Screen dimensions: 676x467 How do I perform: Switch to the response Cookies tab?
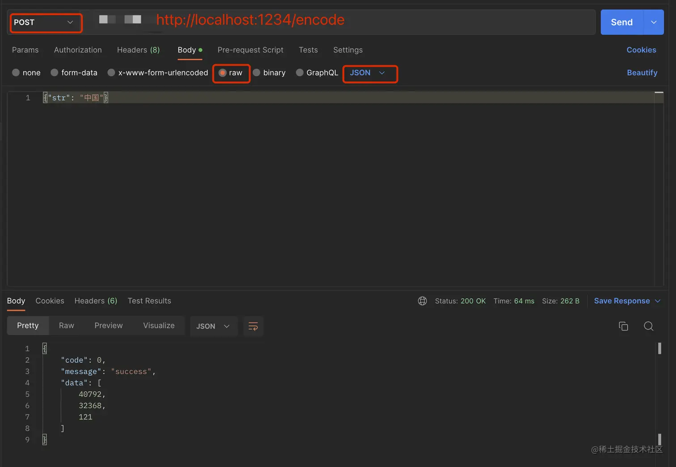(50, 301)
